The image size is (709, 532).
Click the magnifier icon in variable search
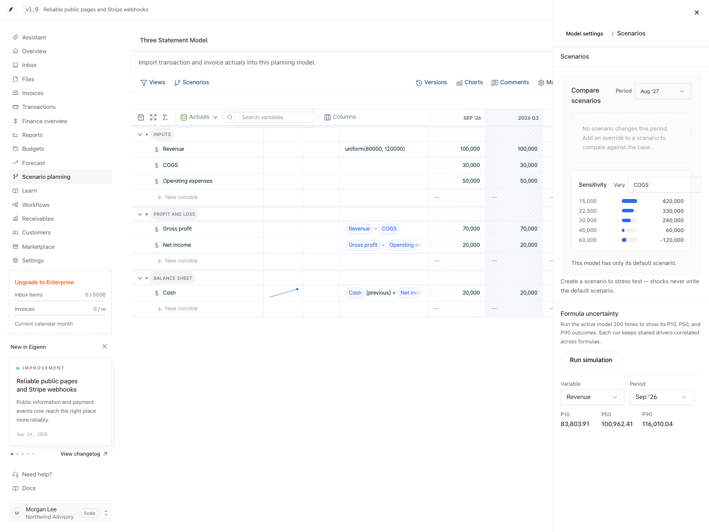(x=230, y=117)
